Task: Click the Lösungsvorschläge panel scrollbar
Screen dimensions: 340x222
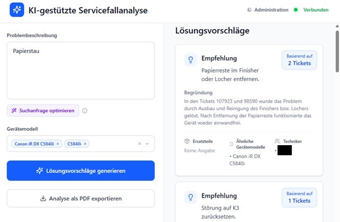Action: [x=337, y=51]
